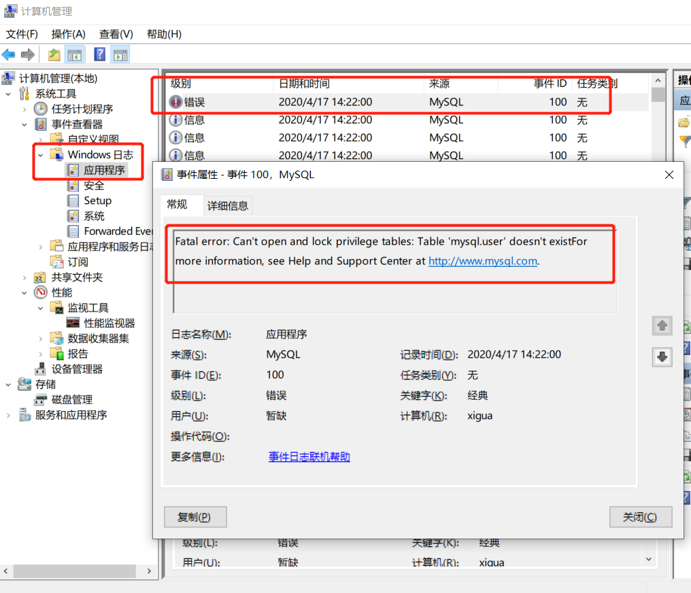Toggle the Show/Hide console tree icon
Viewport: 691px width, 593px height.
pyautogui.click(x=75, y=55)
